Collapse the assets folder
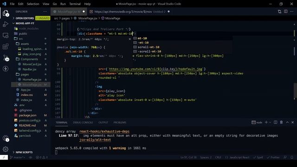 click(x=25, y=44)
